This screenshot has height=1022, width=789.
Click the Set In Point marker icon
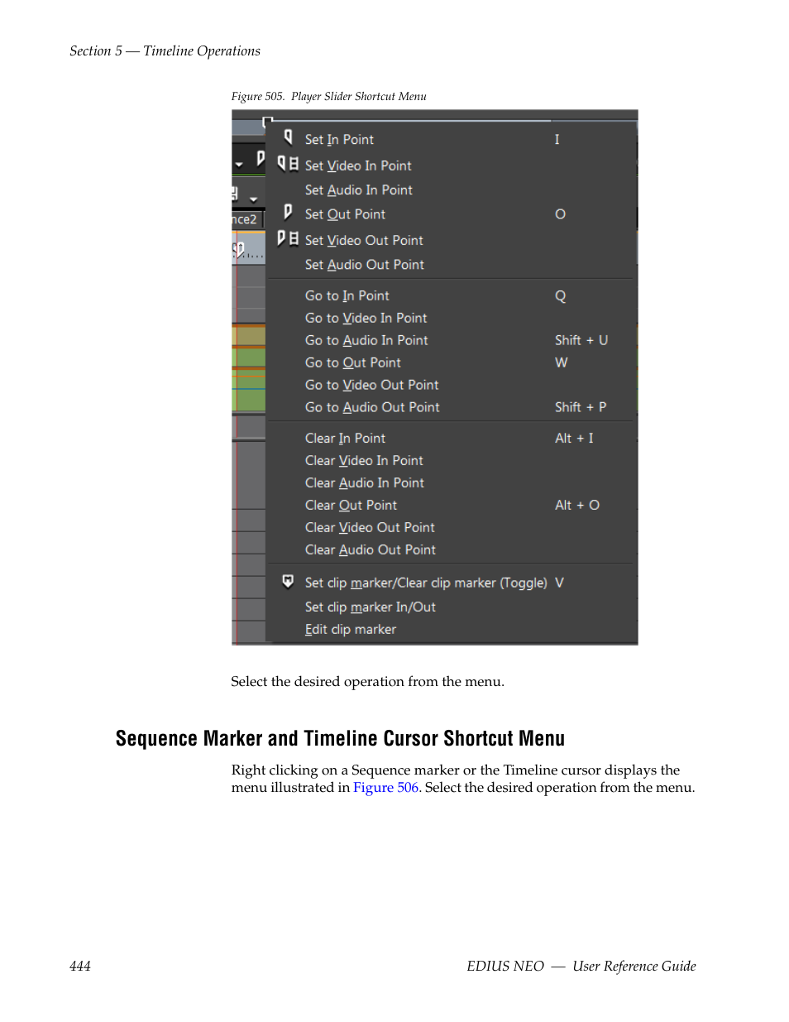(289, 137)
